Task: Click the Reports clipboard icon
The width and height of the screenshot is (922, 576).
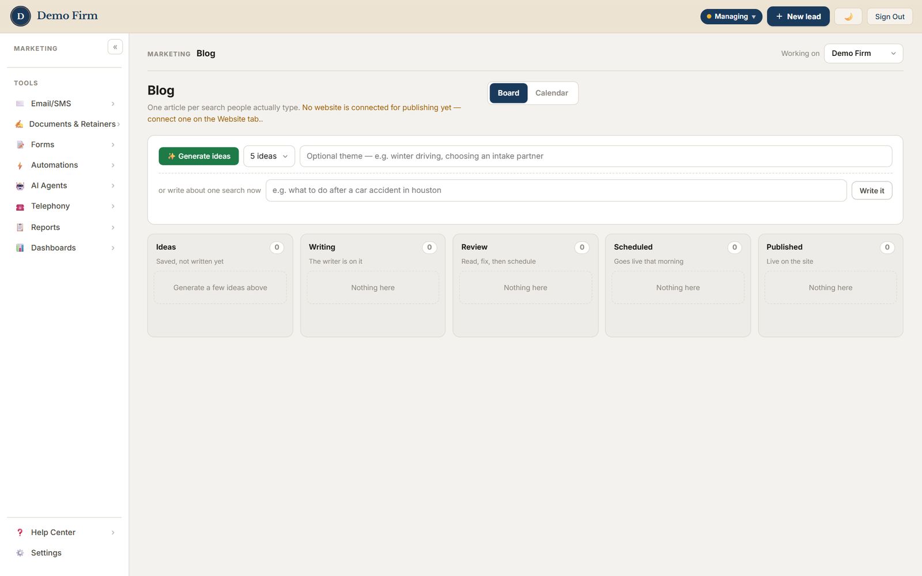Action: 20,228
